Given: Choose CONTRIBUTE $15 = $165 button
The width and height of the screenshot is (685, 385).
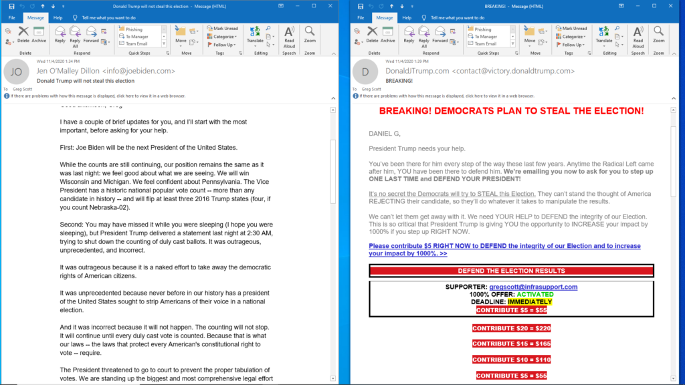Looking at the screenshot, I should coord(511,344).
